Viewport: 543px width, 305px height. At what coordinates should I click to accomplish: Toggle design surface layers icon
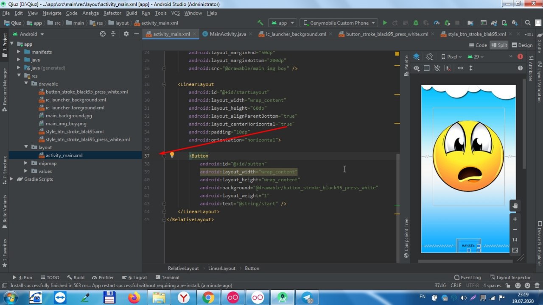tap(417, 56)
